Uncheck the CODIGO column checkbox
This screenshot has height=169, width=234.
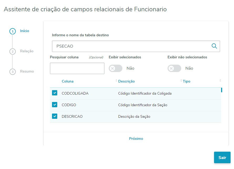55,105
